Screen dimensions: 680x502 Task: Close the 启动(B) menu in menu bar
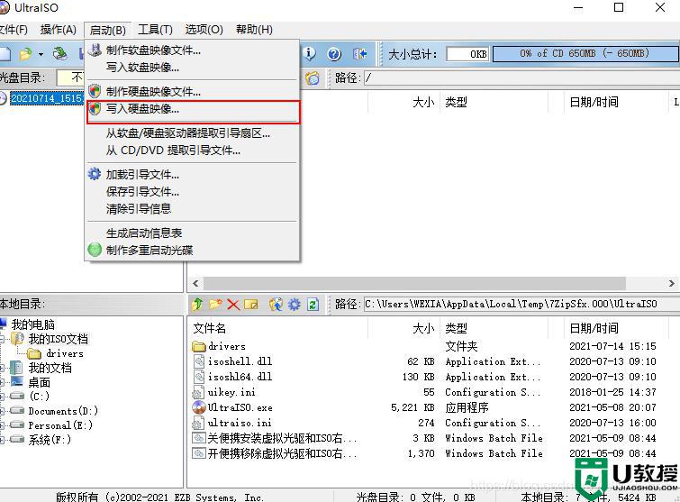[x=107, y=30]
